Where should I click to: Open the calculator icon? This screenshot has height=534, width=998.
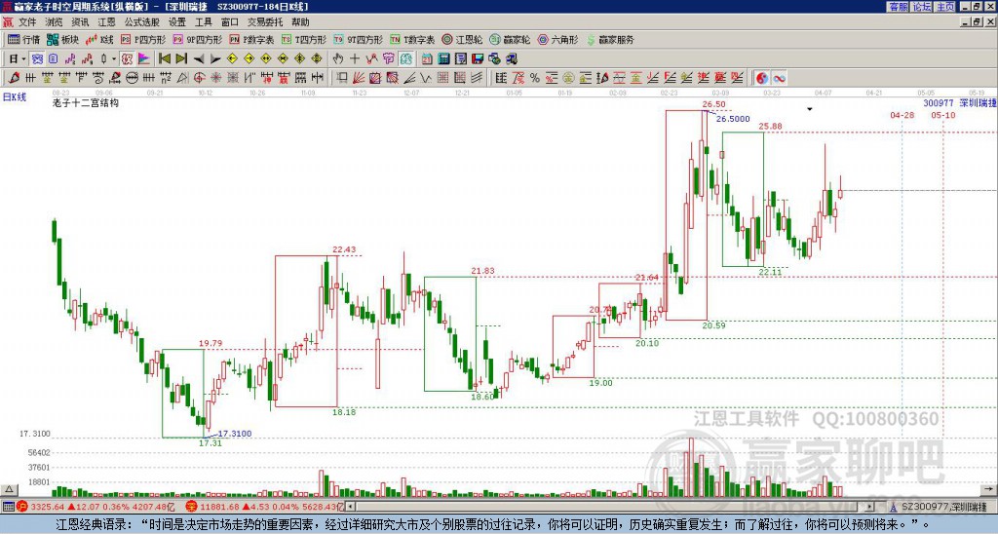pos(443,58)
